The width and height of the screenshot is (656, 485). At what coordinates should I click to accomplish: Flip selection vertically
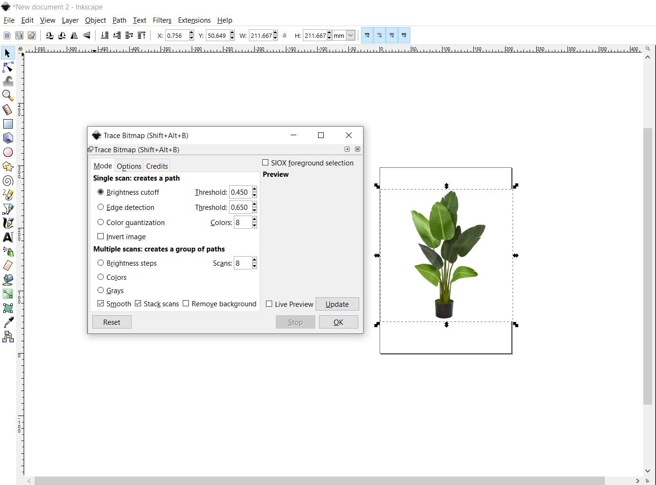tap(87, 35)
